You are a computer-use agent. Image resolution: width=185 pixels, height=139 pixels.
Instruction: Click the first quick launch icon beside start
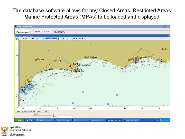coord(27,120)
